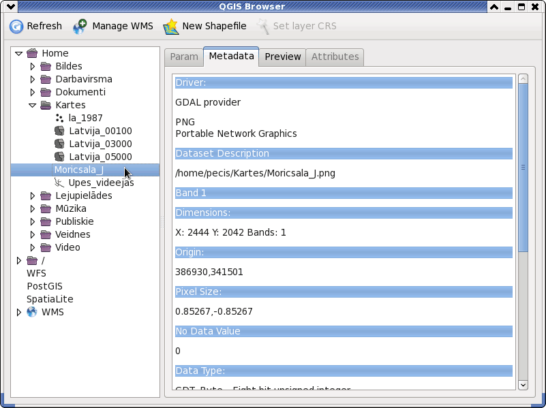Expand the root / node
The image size is (546, 408).
coord(19,260)
